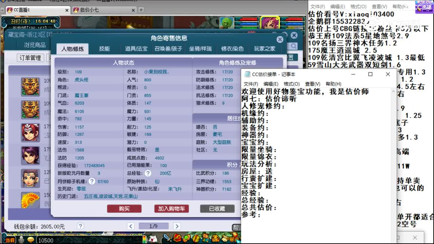
Task: Open 格式(O) menu in CC估价接单 notepad
Action: 292,84
